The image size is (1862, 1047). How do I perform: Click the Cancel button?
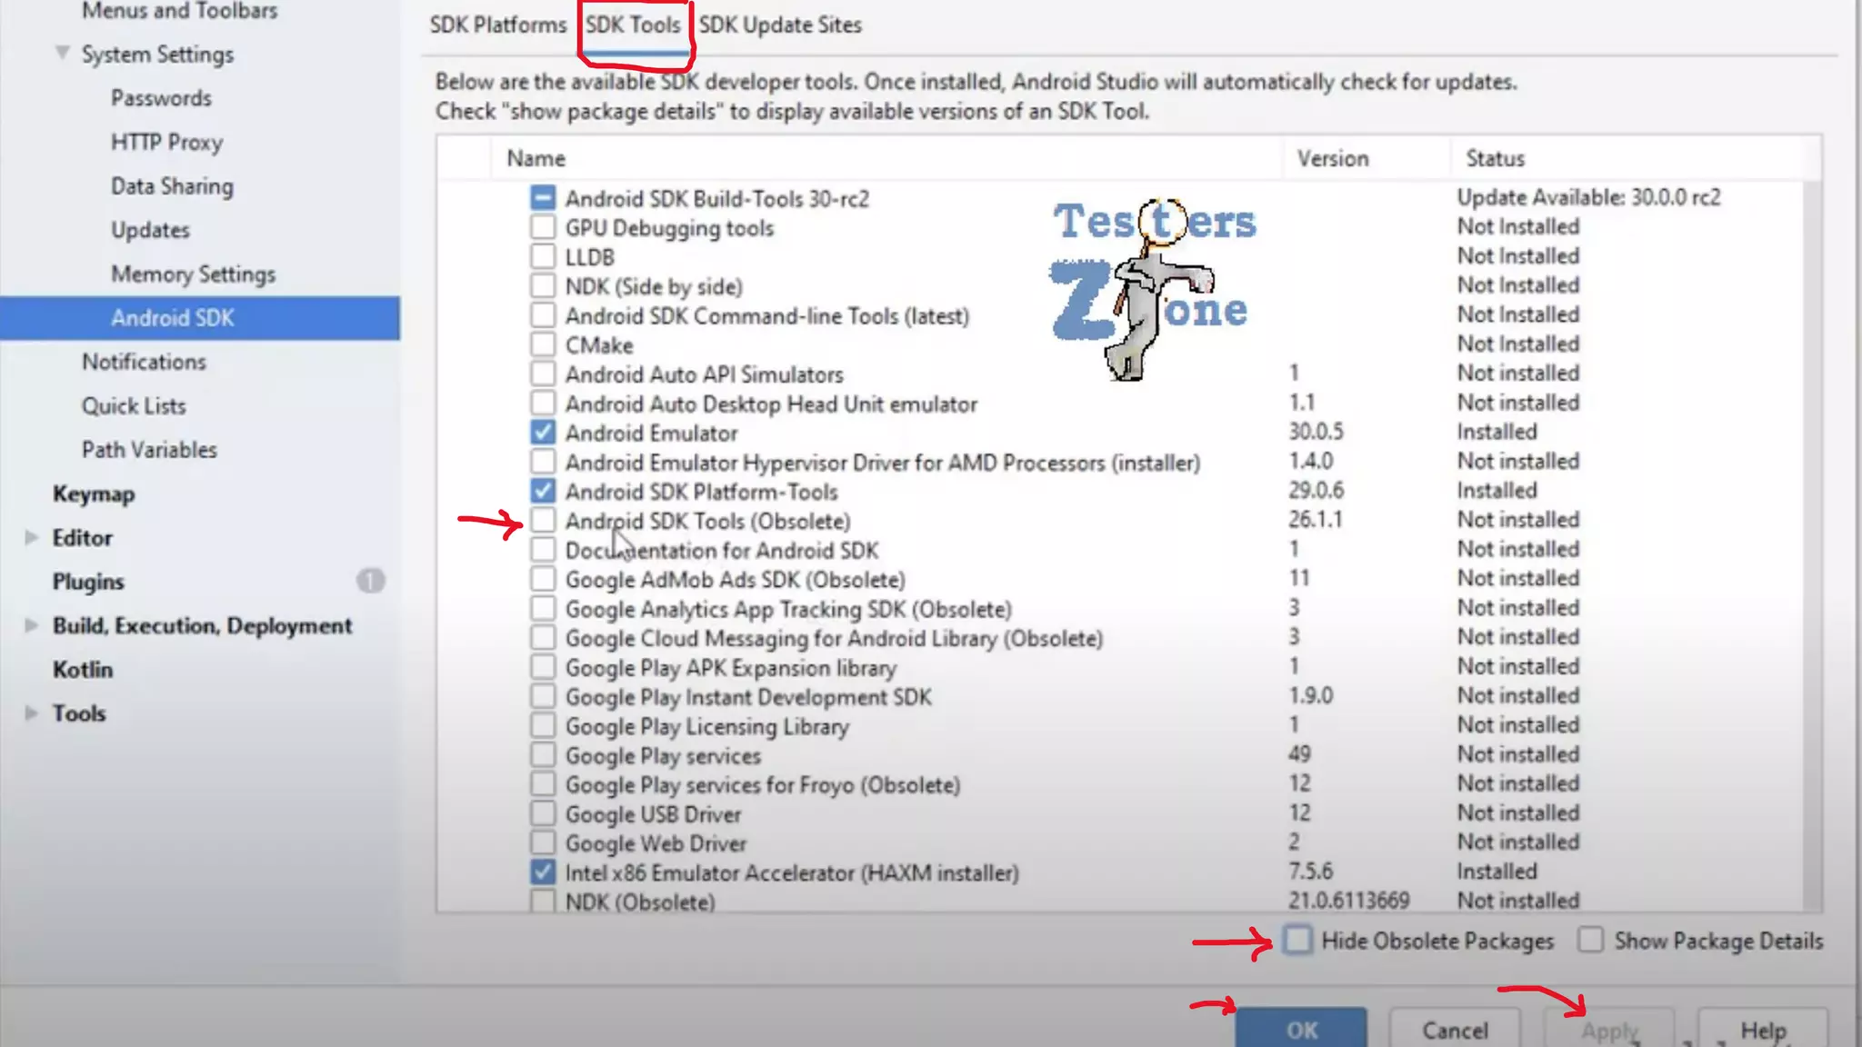tap(1454, 1030)
